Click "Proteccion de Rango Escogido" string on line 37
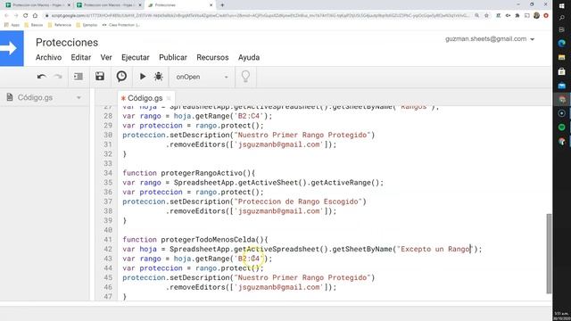 [x=298, y=202]
